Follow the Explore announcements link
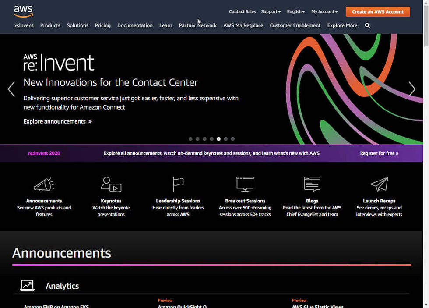429x308 pixels. click(57, 121)
